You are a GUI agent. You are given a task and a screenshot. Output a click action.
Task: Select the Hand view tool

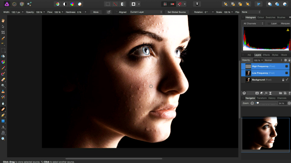tap(3, 21)
